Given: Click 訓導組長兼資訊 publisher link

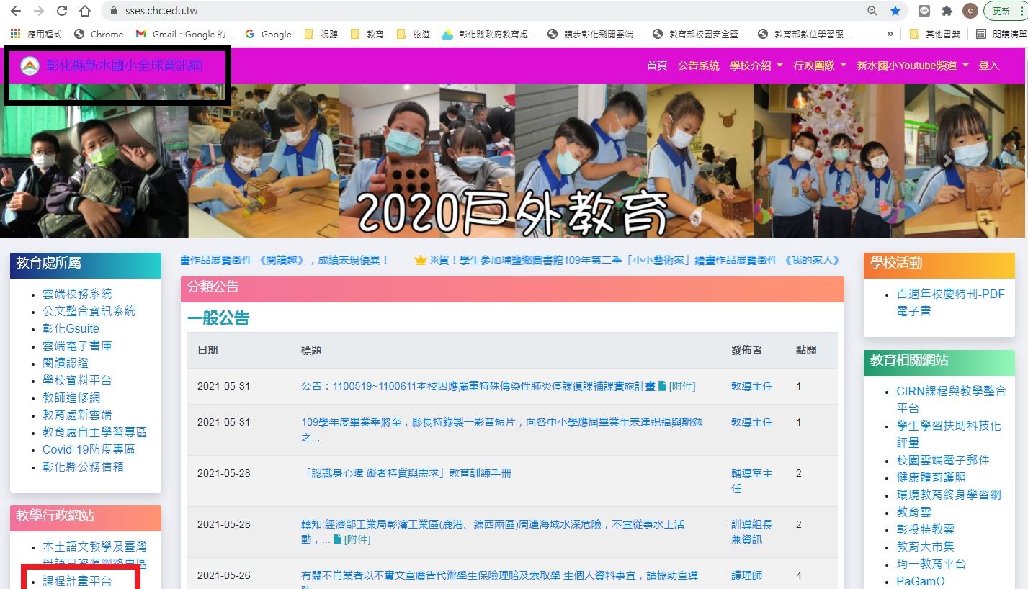Looking at the screenshot, I should tap(751, 531).
